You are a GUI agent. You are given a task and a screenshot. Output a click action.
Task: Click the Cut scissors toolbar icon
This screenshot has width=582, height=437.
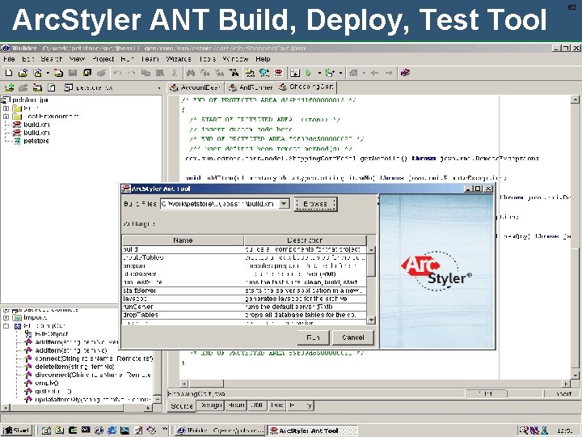click(175, 73)
